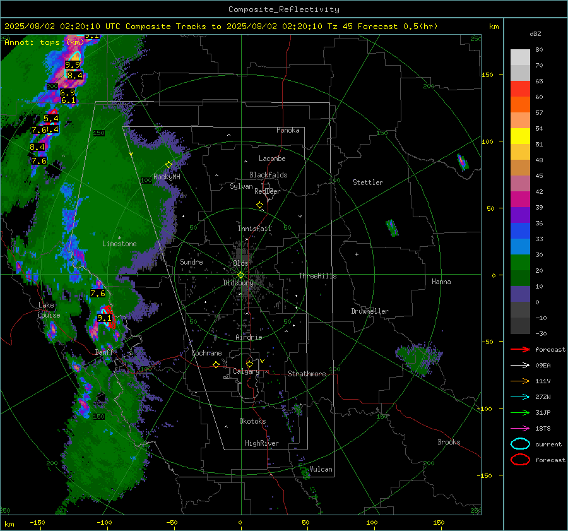Click the Strathmore label
The image size is (568, 531).
[x=307, y=374]
